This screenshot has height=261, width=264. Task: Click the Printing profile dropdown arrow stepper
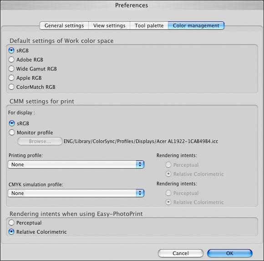click(x=140, y=164)
